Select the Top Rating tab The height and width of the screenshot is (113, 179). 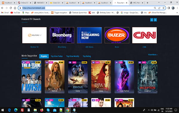(x=87, y=56)
